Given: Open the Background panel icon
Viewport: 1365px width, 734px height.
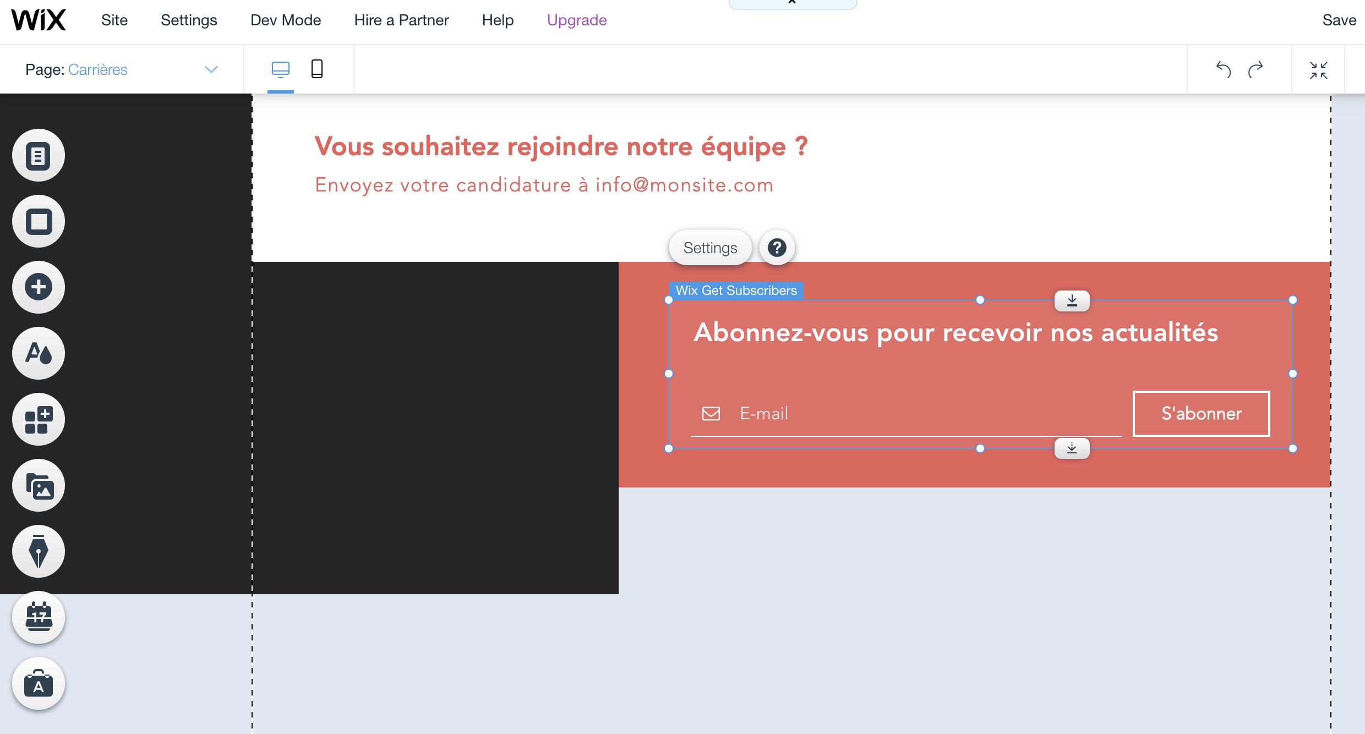Looking at the screenshot, I should tap(39, 222).
